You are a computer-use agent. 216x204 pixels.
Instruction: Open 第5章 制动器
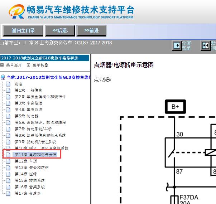click(27, 116)
